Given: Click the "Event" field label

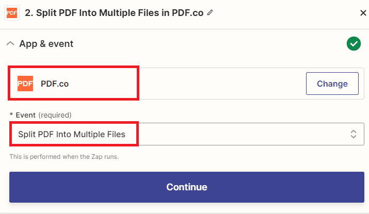Looking at the screenshot, I should pyautogui.click(x=25, y=115).
